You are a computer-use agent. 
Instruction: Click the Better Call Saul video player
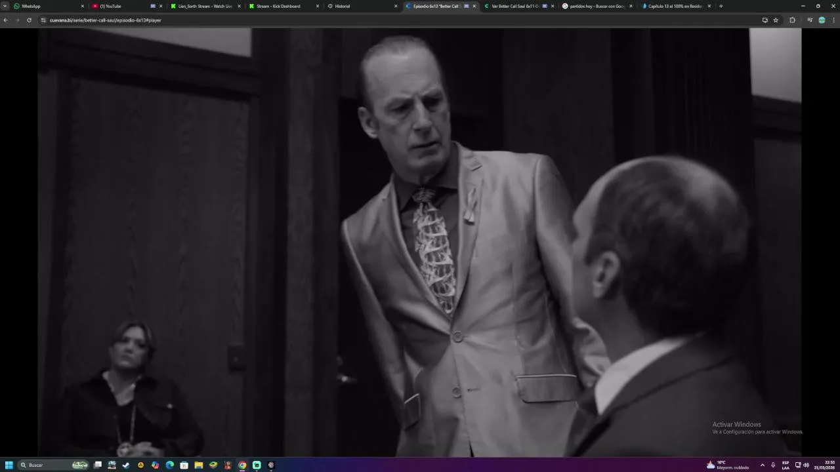coord(419,242)
